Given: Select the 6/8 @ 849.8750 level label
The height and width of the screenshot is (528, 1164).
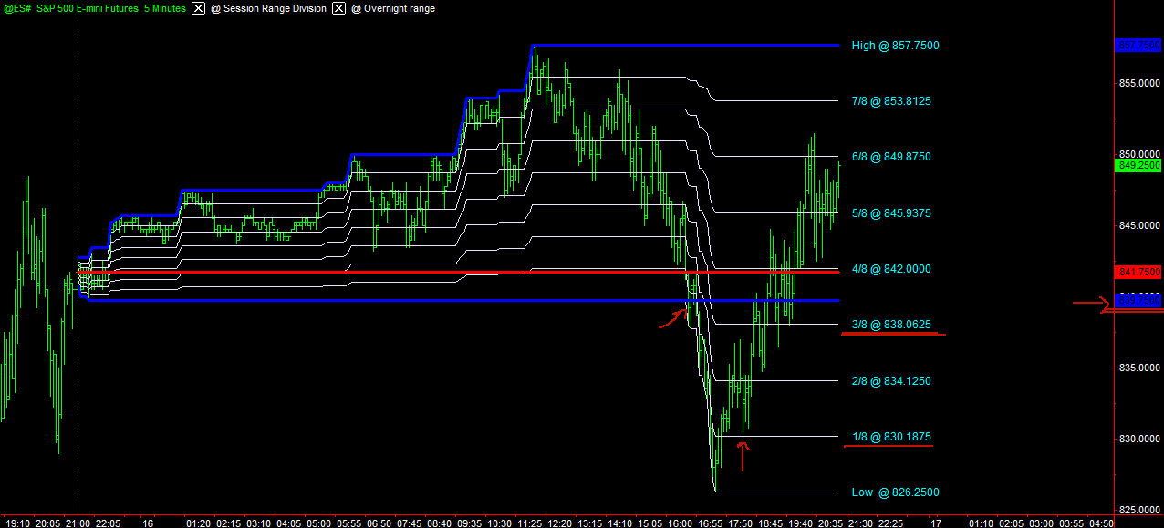Looking at the screenshot, I should point(891,157).
